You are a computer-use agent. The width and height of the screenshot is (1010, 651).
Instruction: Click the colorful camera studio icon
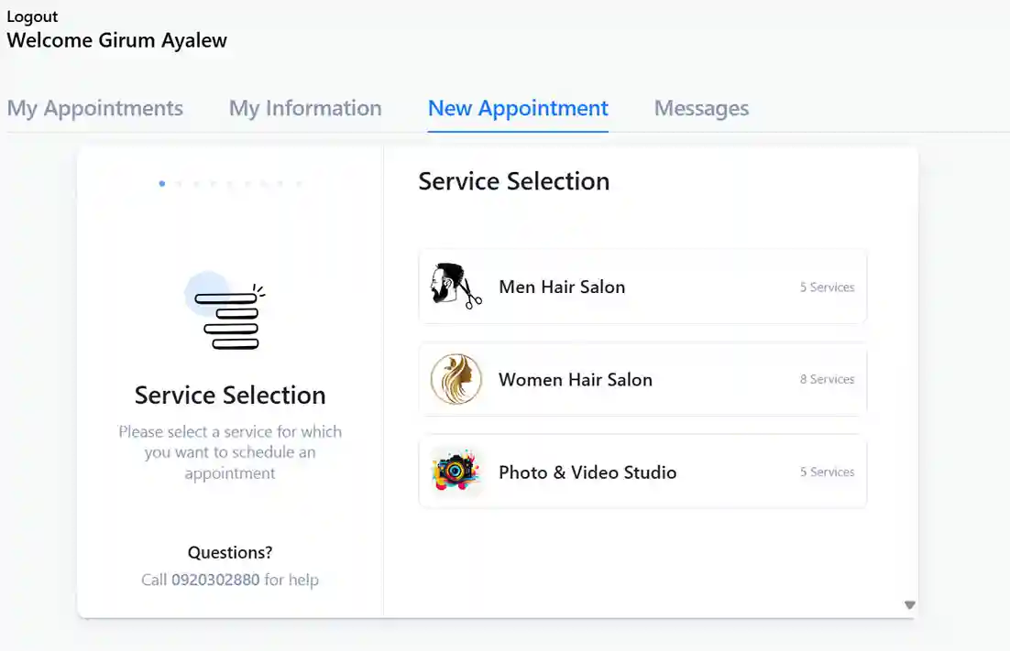[456, 472]
